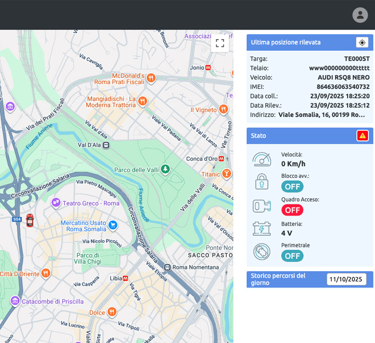Click the red car marker on map
375x343 pixels.
30,220
